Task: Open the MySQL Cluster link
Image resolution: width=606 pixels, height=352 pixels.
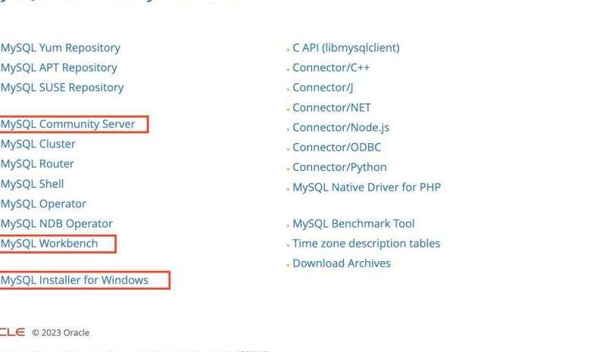Action: click(x=38, y=144)
